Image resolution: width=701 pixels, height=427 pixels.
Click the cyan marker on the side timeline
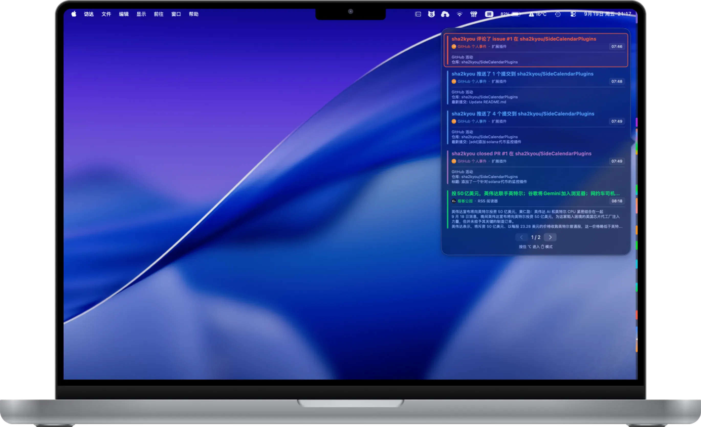click(x=637, y=264)
